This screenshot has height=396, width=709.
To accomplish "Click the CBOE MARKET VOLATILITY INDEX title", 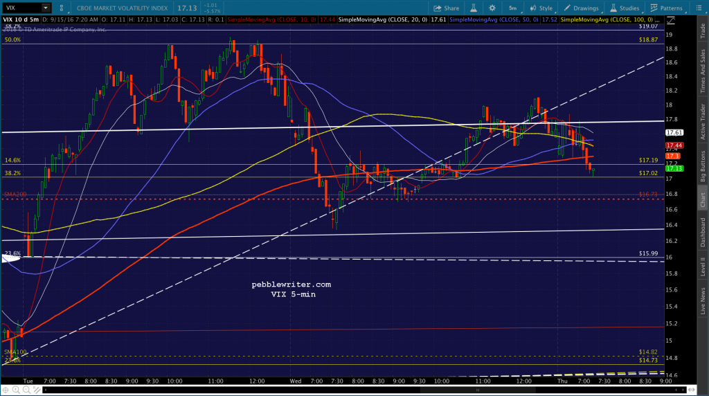I will [x=122, y=8].
